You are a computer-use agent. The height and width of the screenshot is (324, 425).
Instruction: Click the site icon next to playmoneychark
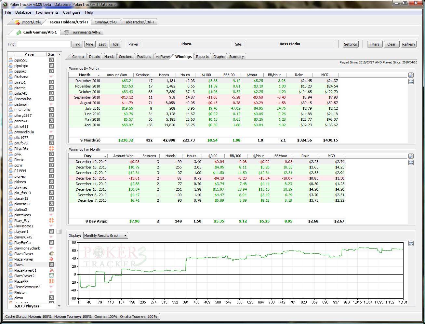point(51,248)
